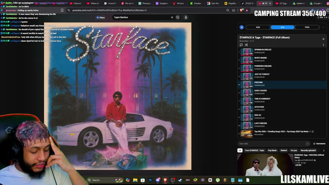Close the $TARFACE playlist panel
This screenshot has height=185, width=329.
323,39
